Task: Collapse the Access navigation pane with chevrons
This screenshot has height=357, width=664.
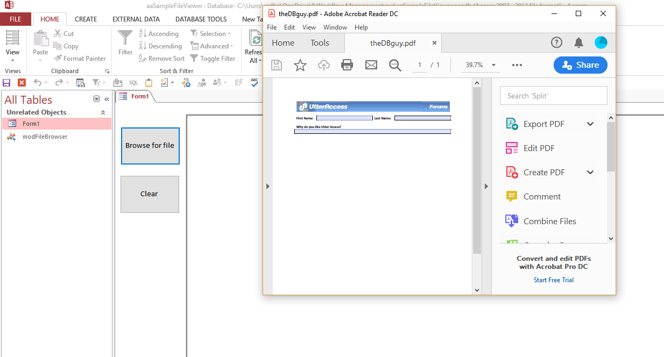Action: [107, 99]
